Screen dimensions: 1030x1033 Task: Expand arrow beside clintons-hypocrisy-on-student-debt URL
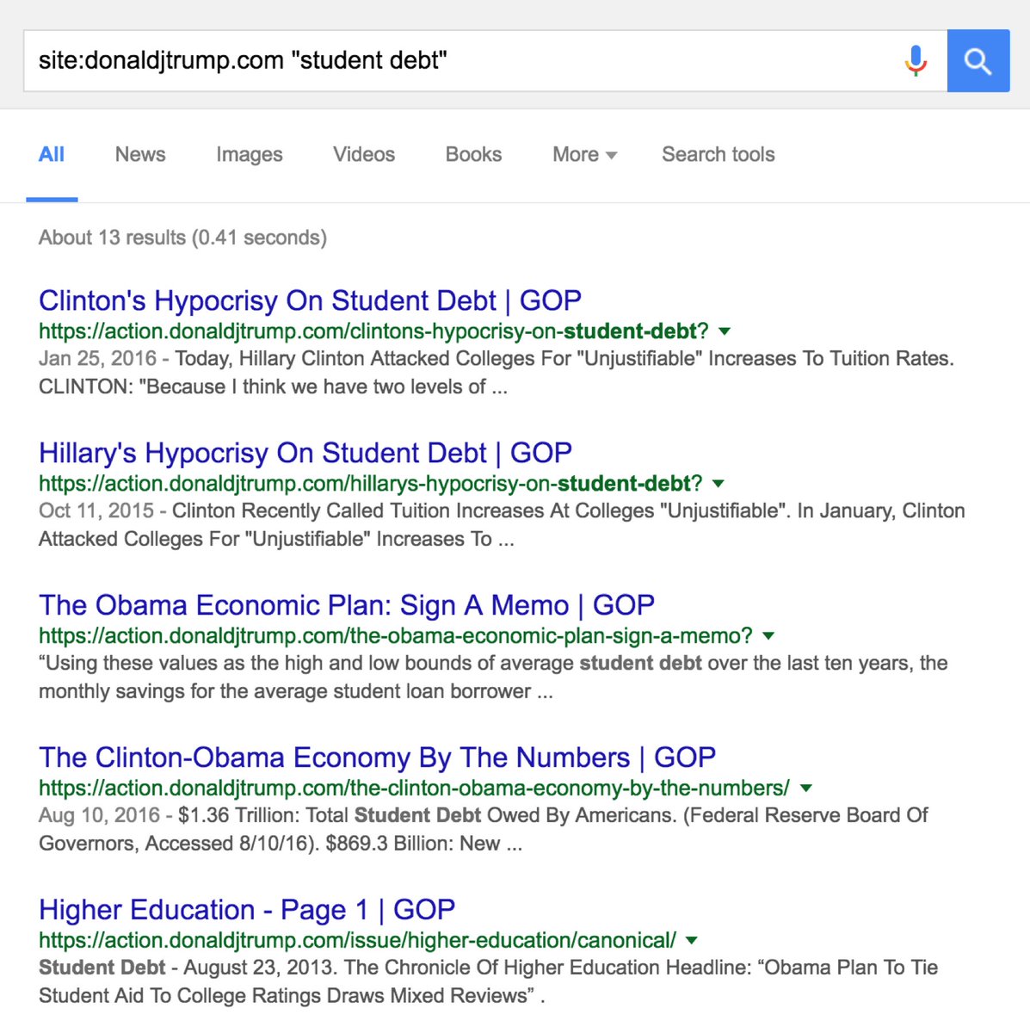725,331
